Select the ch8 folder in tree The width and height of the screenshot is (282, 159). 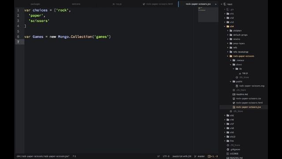pyautogui.click(x=232, y=128)
